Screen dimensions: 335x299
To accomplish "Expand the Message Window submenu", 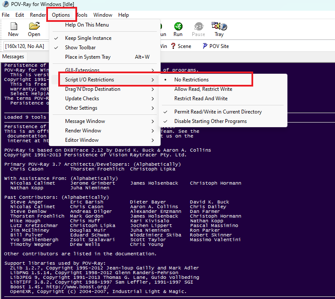I will 105,121.
